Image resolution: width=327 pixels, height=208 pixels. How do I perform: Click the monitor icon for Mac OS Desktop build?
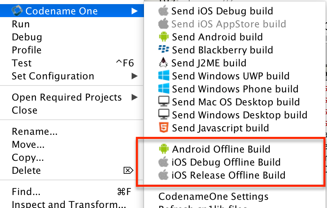(x=163, y=102)
